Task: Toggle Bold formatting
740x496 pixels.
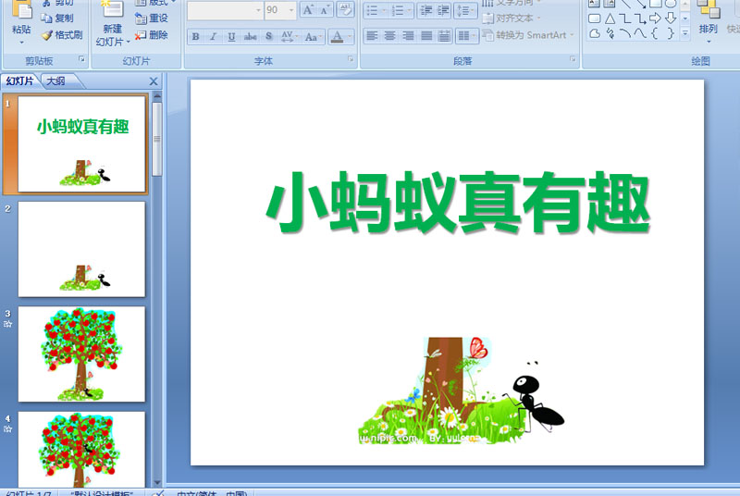Action: (x=195, y=37)
